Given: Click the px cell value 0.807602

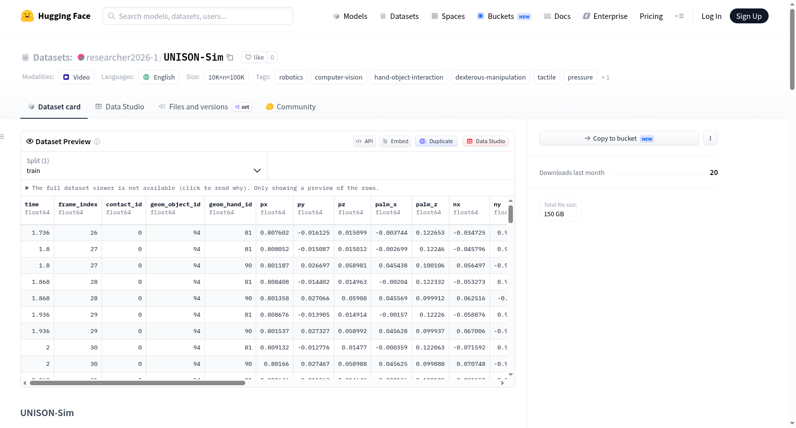Looking at the screenshot, I should point(275,233).
